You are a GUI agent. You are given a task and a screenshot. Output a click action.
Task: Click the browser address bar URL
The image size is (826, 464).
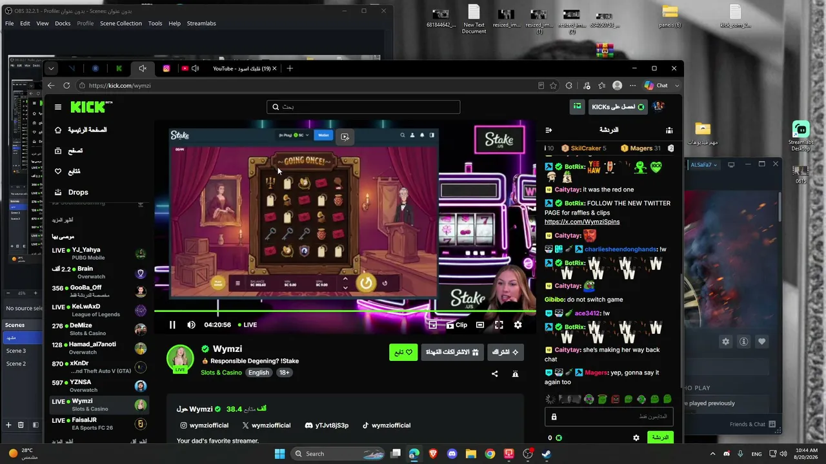(x=119, y=86)
